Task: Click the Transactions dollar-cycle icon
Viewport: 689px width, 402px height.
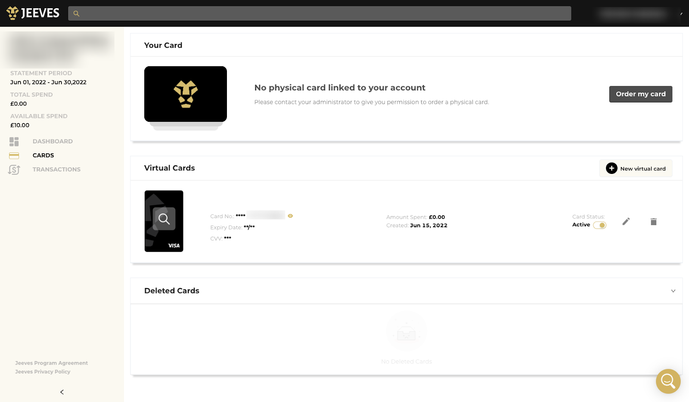Action: tap(14, 169)
